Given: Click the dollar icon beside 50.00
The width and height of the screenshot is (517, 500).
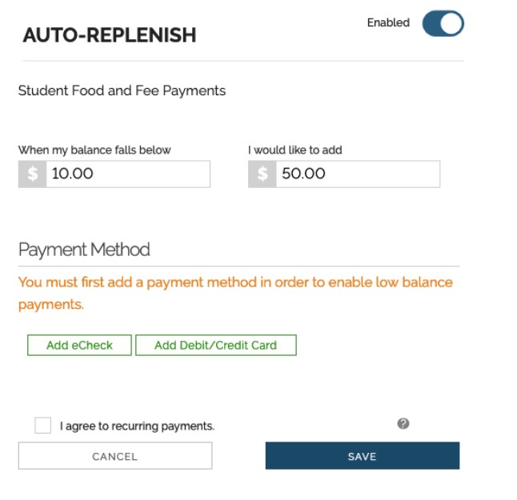Looking at the screenshot, I should 262,174.
